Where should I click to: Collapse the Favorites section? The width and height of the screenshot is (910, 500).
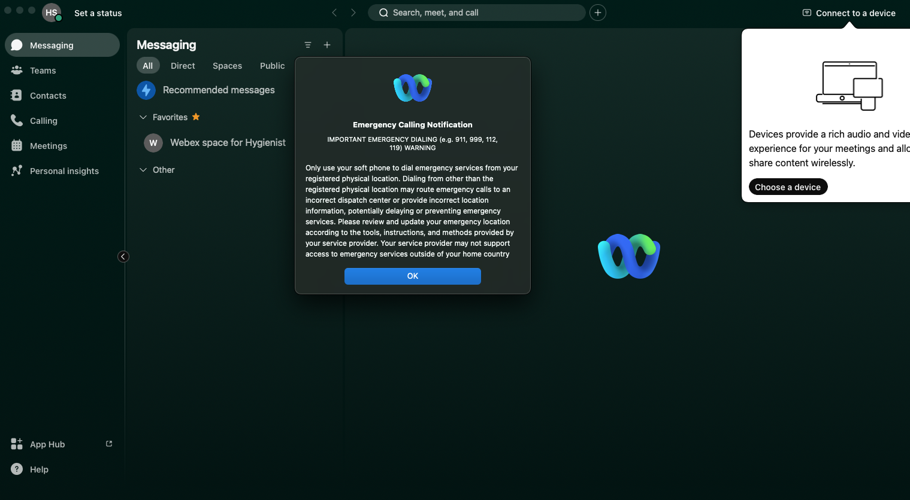tap(143, 117)
